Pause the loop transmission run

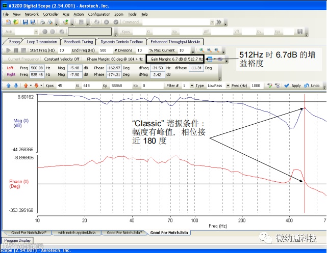click(x=16, y=50)
